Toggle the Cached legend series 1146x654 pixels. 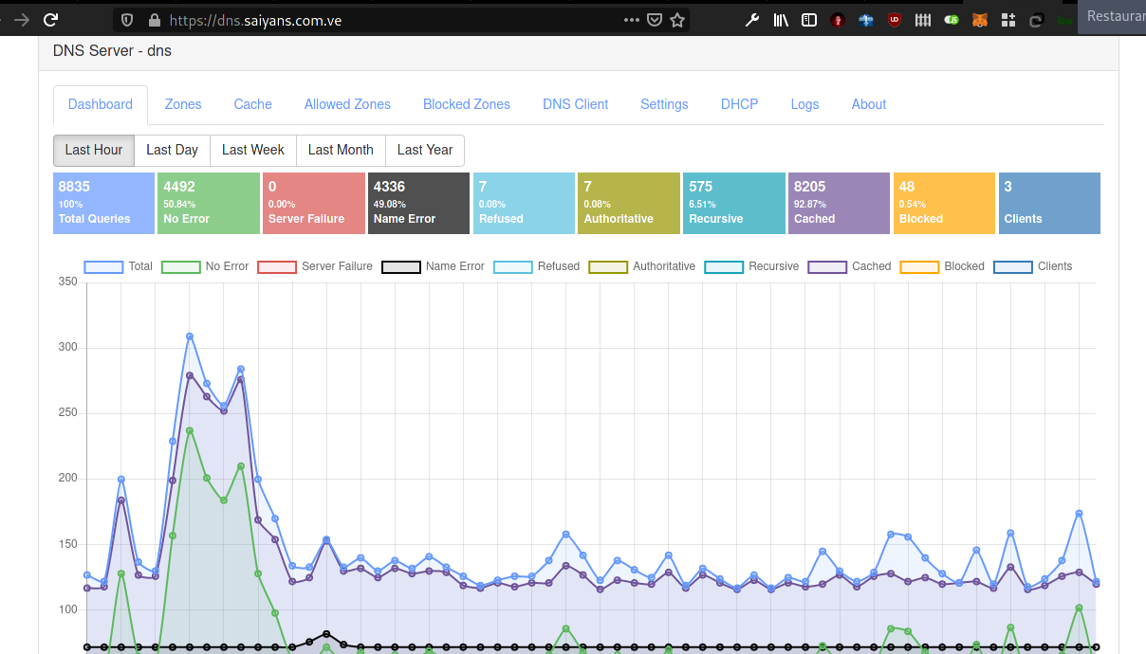click(x=849, y=266)
